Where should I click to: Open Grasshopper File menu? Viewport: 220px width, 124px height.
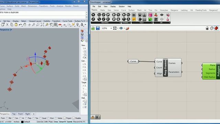coord(94,7)
